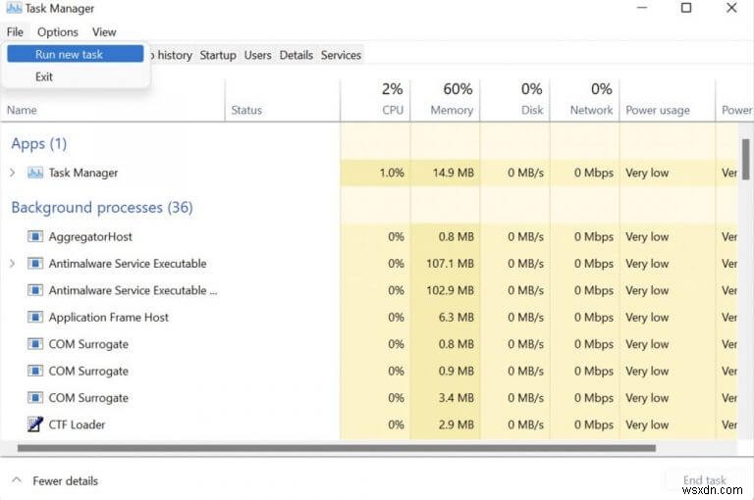Image resolution: width=754 pixels, height=500 pixels.
Task: Select the Apps (1) group heading
Action: (x=39, y=143)
